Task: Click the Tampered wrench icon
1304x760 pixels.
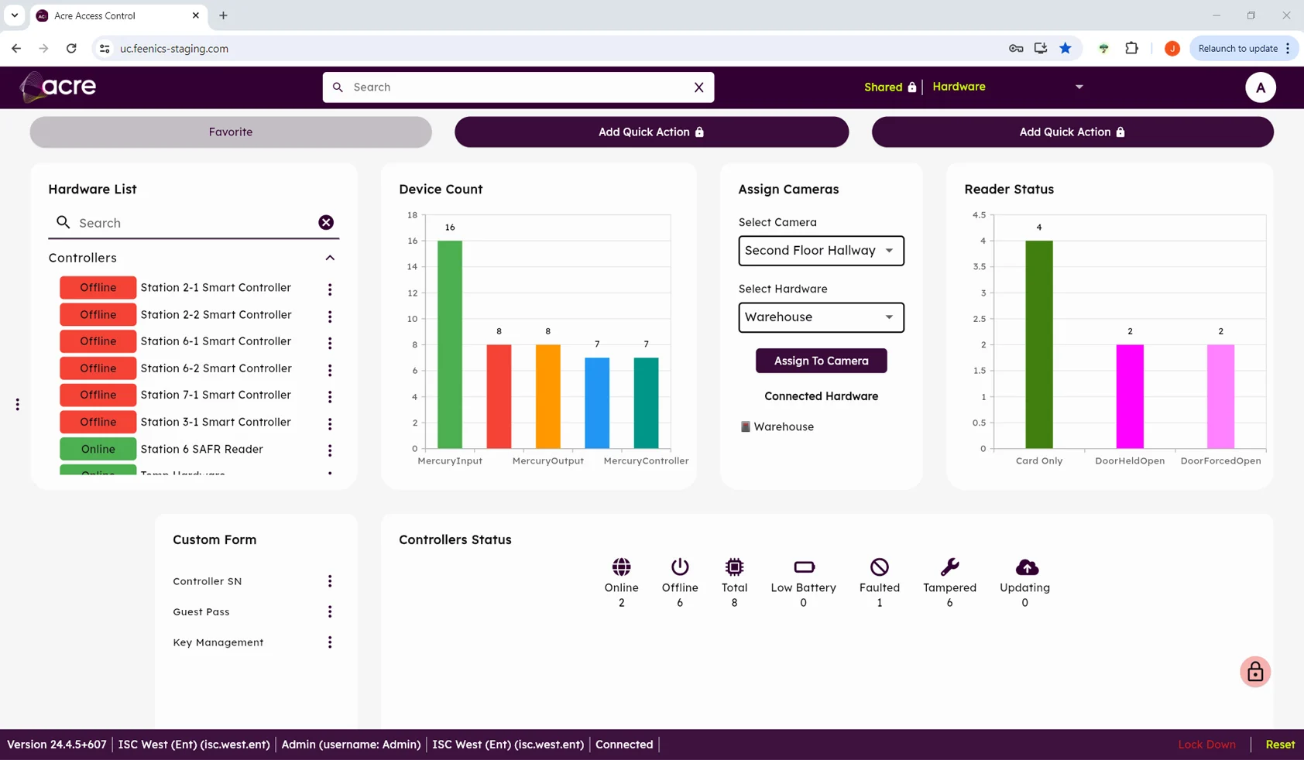Action: tap(949, 567)
